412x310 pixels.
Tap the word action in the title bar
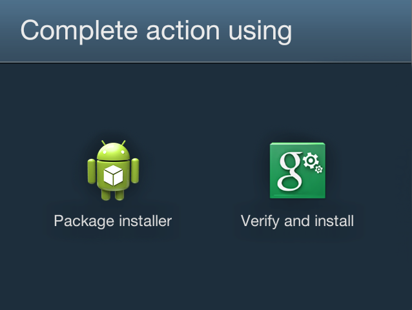click(x=183, y=30)
